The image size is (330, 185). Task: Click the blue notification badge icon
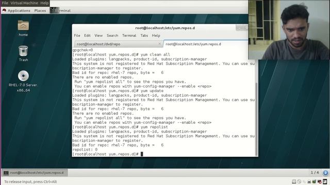click(x=325, y=173)
